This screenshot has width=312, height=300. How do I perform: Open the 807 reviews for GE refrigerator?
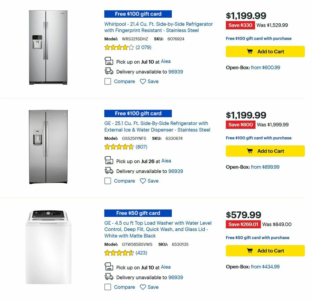(x=141, y=147)
